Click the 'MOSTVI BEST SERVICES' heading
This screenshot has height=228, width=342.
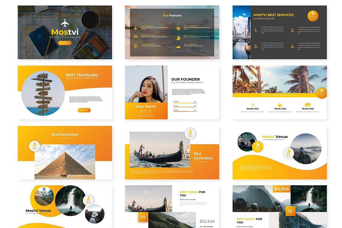coord(273,15)
